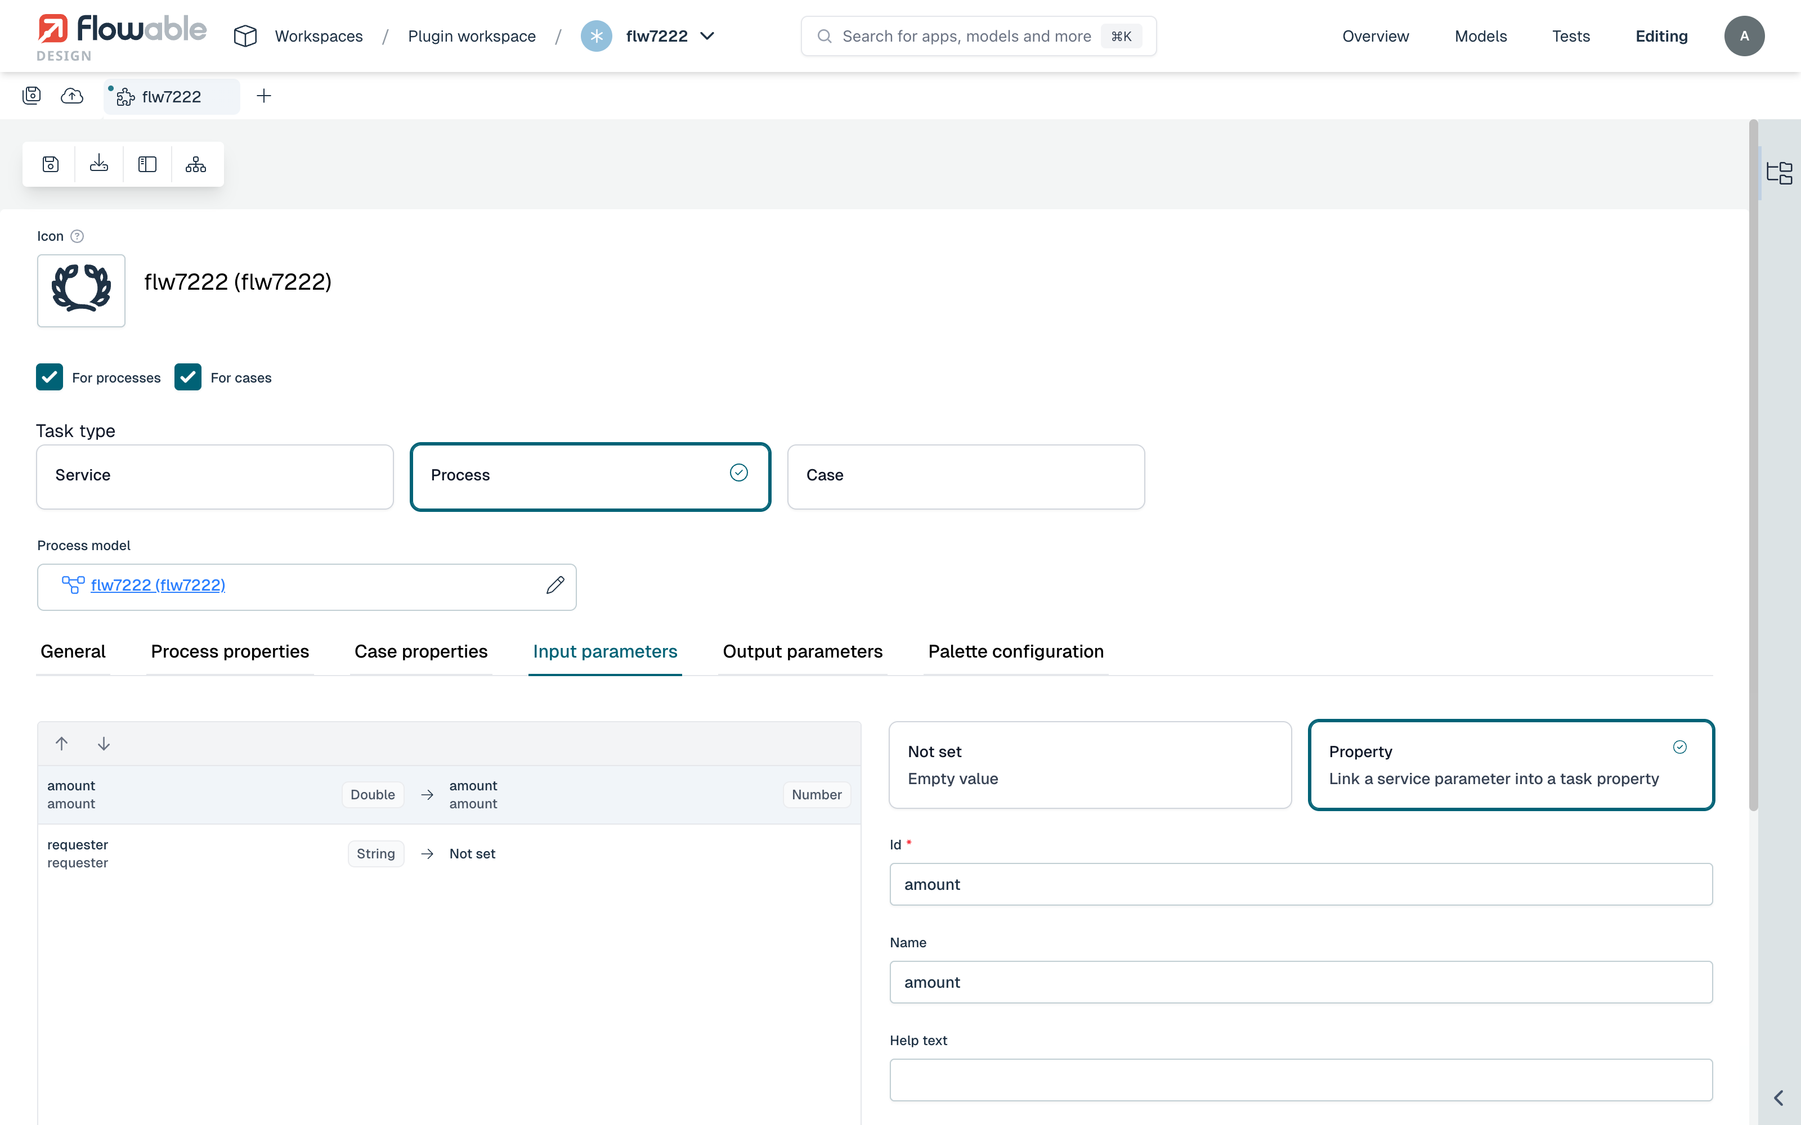Open the Models page
The height and width of the screenshot is (1125, 1801).
coord(1480,35)
